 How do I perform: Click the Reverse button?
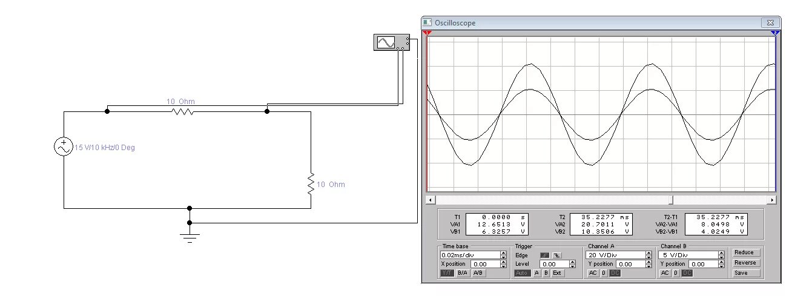(x=746, y=263)
